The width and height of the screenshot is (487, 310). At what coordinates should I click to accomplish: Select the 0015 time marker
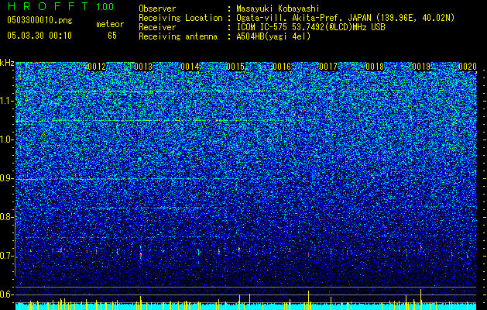click(235, 67)
